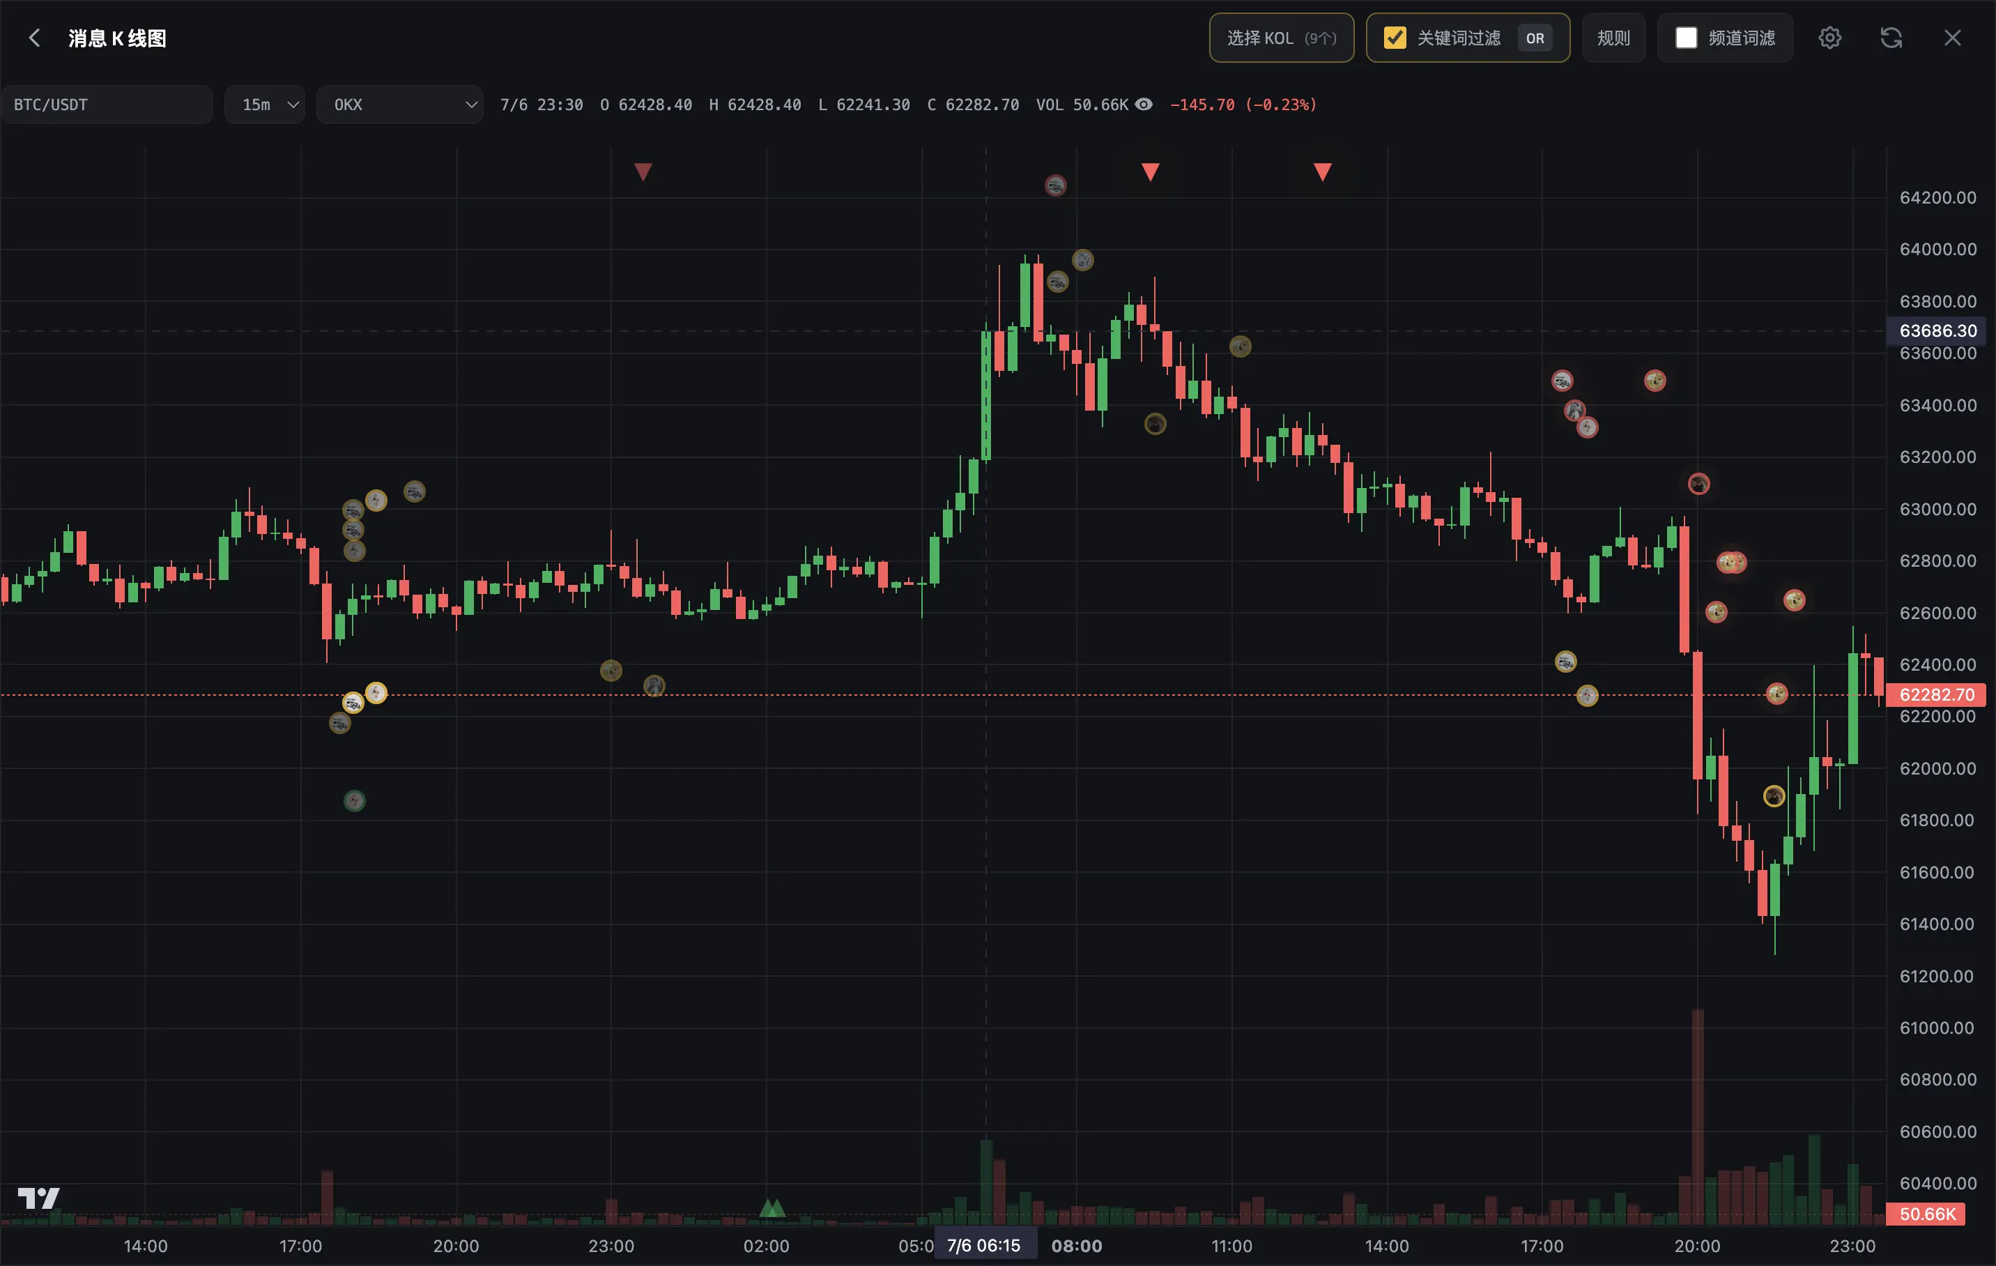
Task: Select the dim red triangle marker near 23:00
Action: (x=643, y=171)
